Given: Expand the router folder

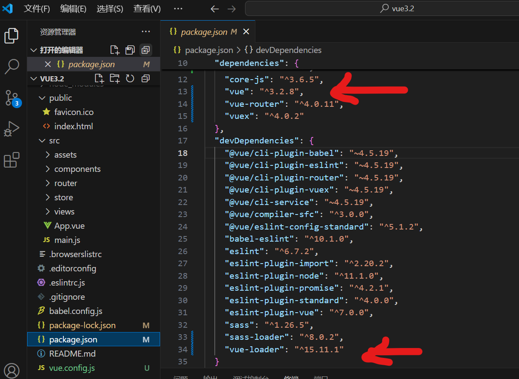Looking at the screenshot, I should coord(48,183).
